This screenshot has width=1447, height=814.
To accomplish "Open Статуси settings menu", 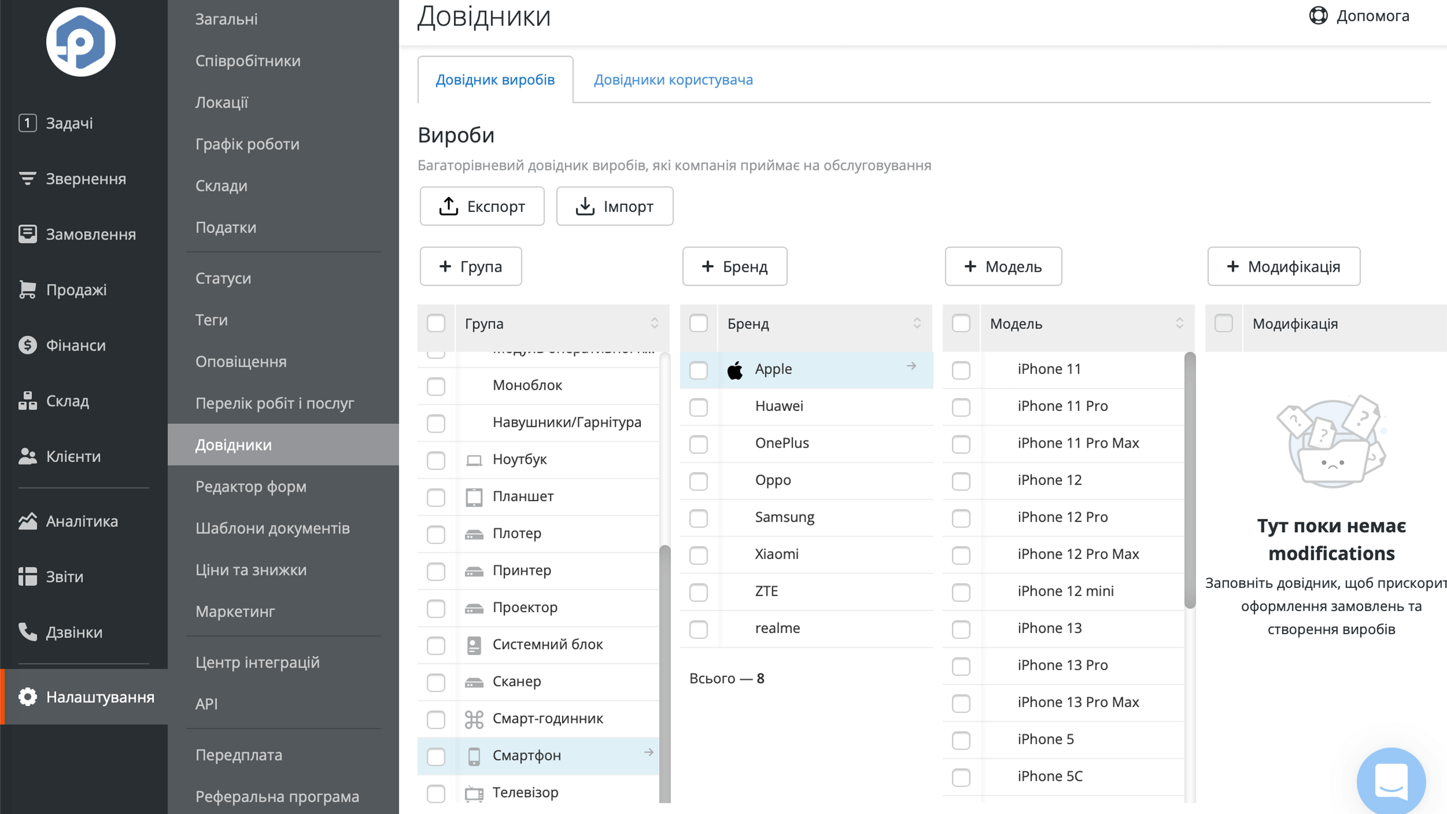I will tap(283, 278).
